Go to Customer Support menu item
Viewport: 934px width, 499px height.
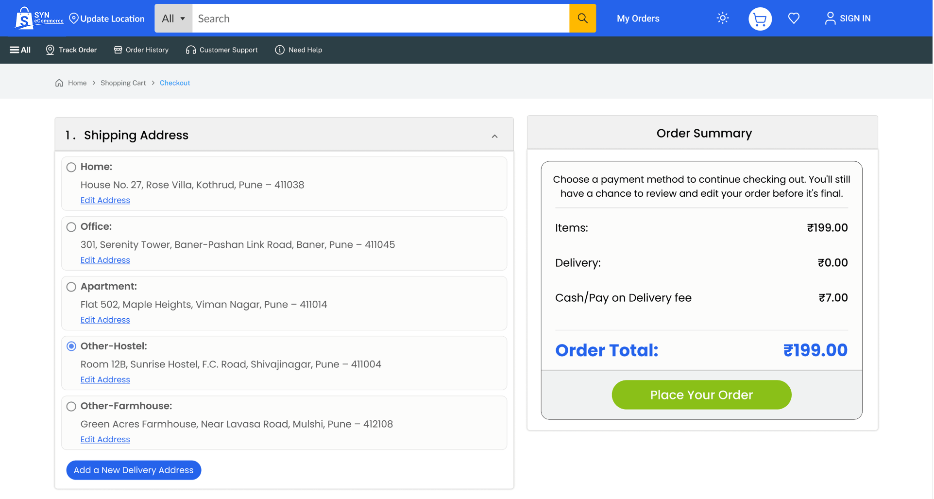pyautogui.click(x=222, y=50)
